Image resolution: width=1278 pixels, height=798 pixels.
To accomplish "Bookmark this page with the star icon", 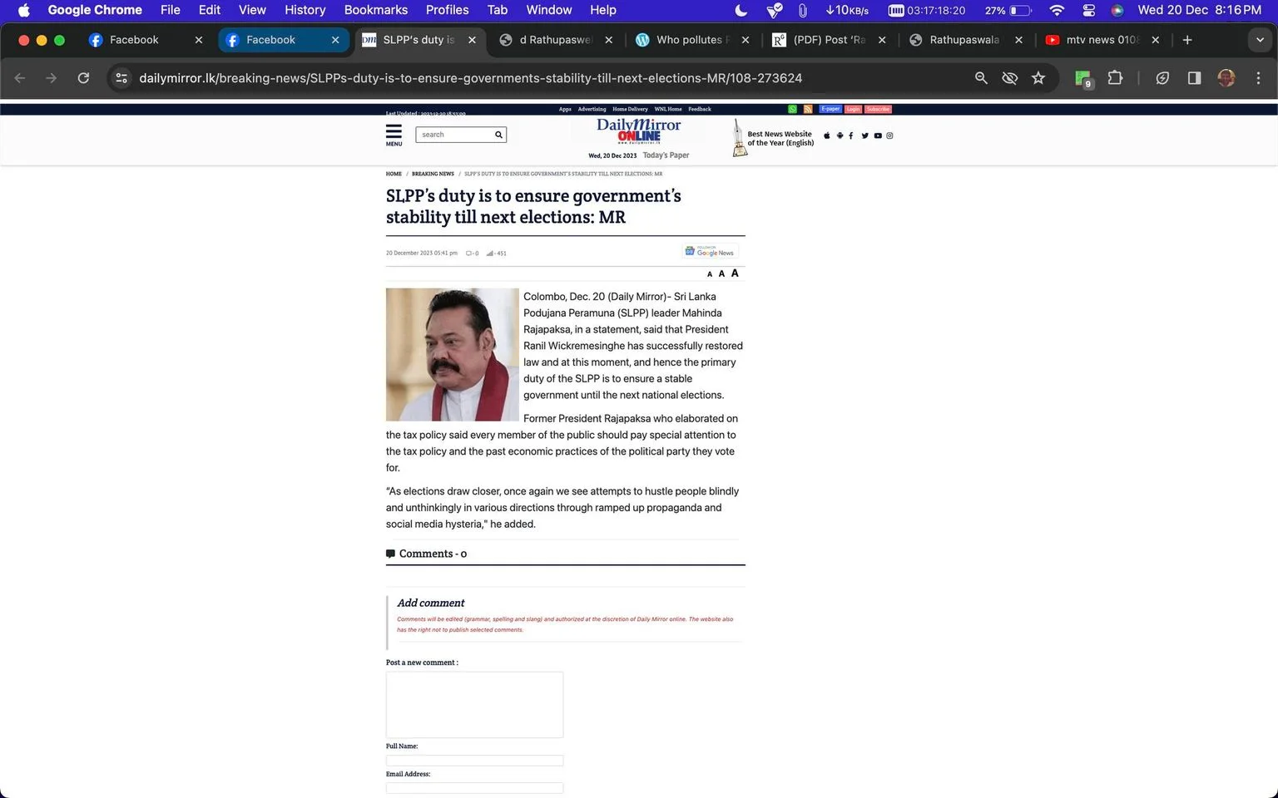I will [x=1038, y=78].
